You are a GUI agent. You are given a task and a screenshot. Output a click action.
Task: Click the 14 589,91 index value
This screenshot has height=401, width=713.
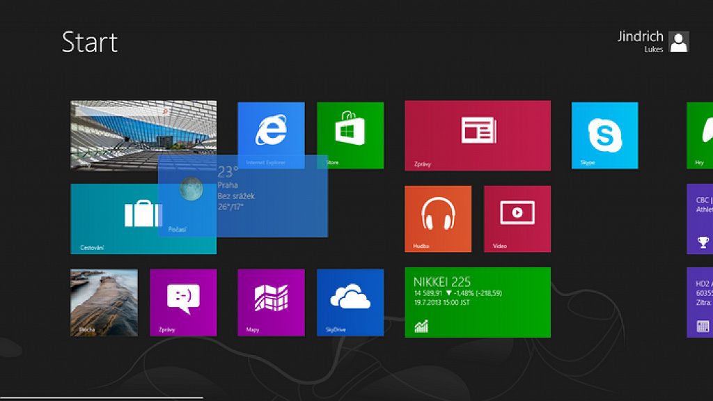tap(428, 293)
